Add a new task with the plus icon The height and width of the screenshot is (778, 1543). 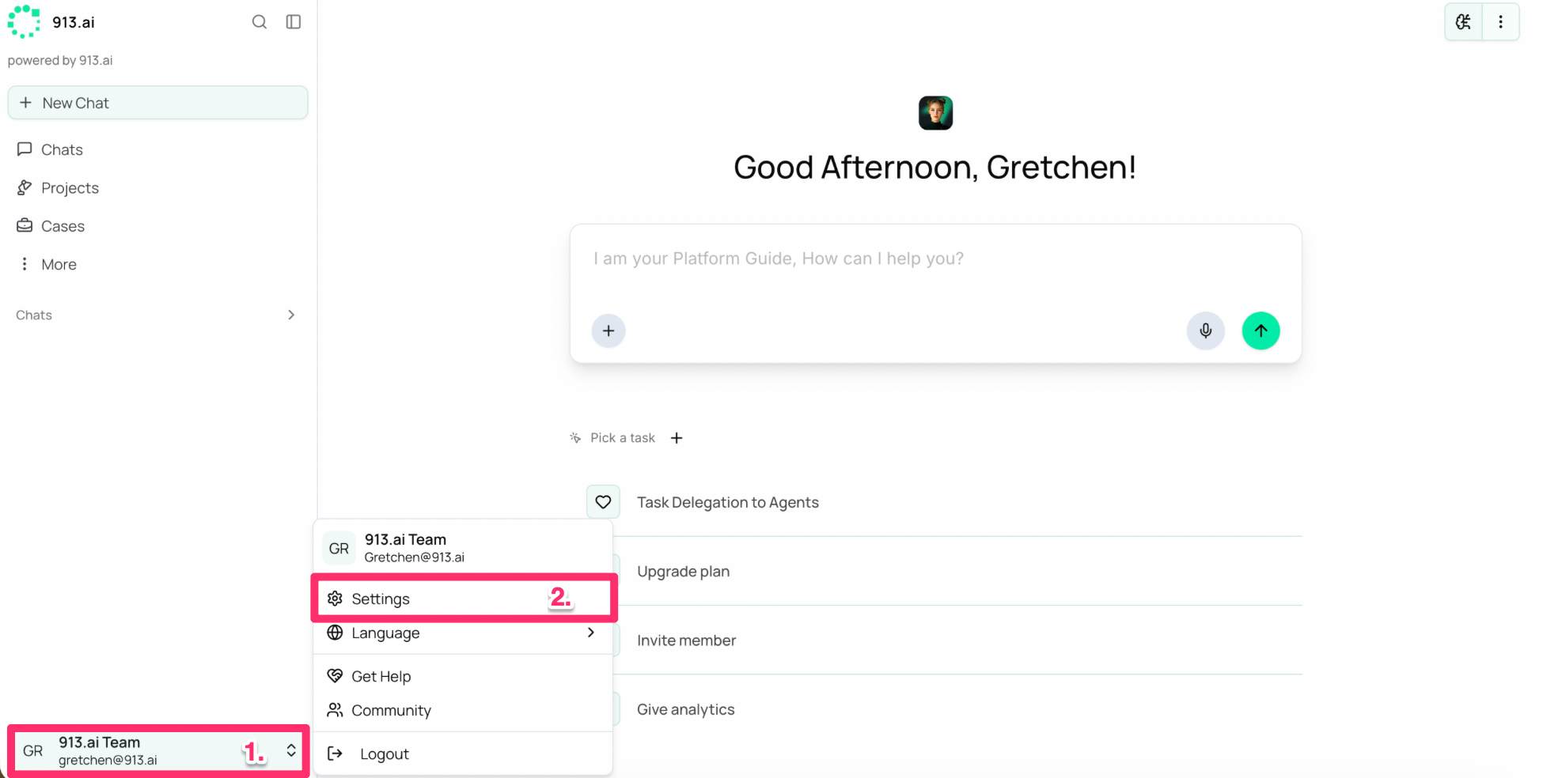coord(677,438)
